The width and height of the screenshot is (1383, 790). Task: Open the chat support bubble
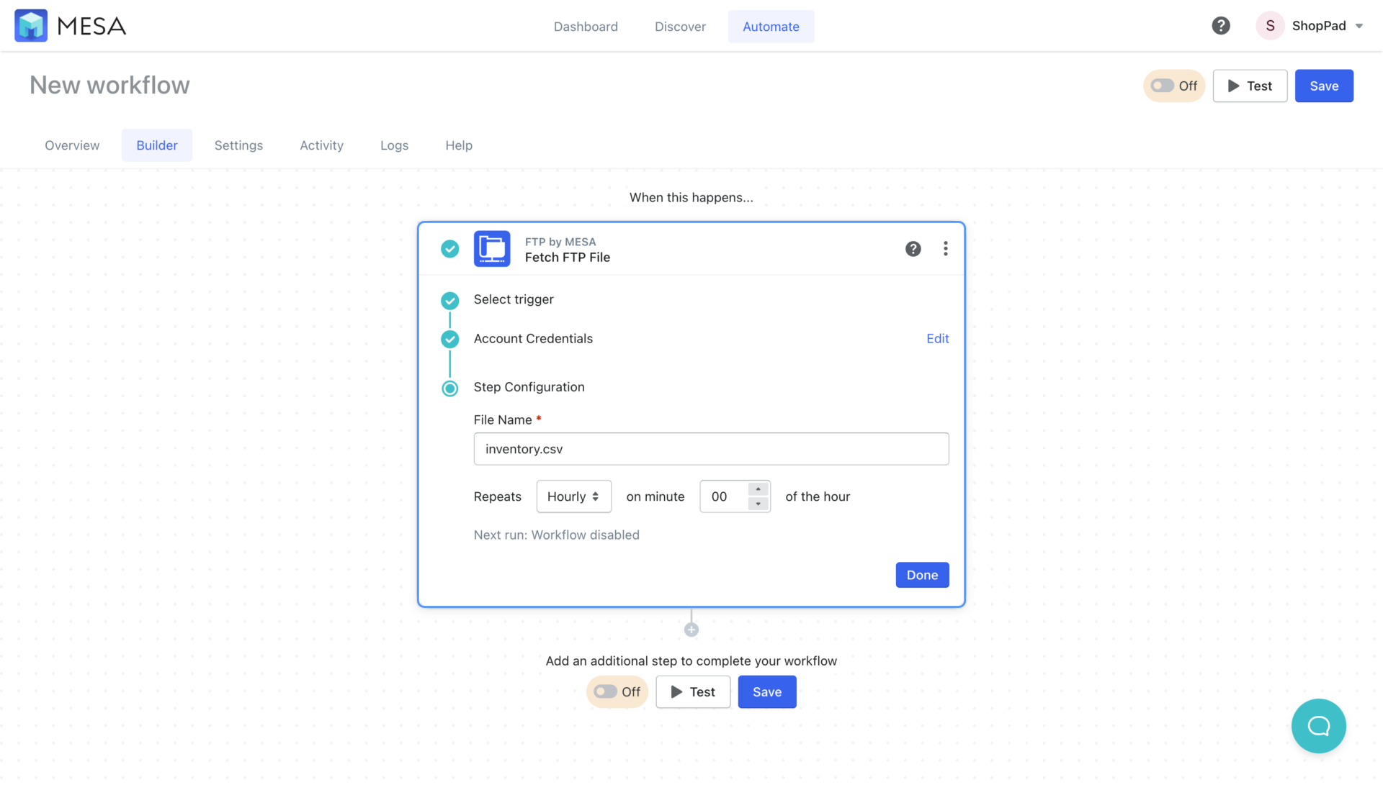click(1319, 726)
